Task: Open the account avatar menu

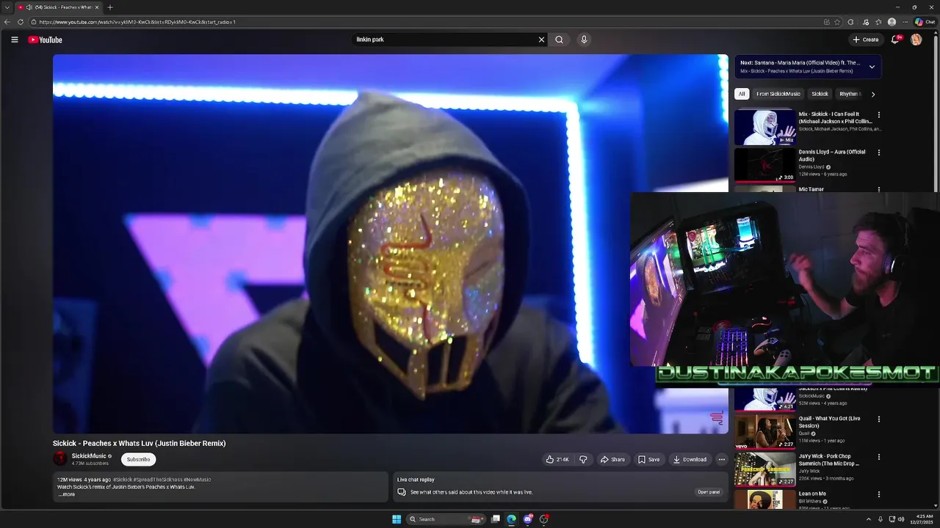Action: 916,40
